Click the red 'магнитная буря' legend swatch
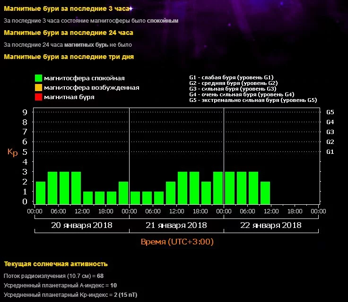 click(x=38, y=97)
